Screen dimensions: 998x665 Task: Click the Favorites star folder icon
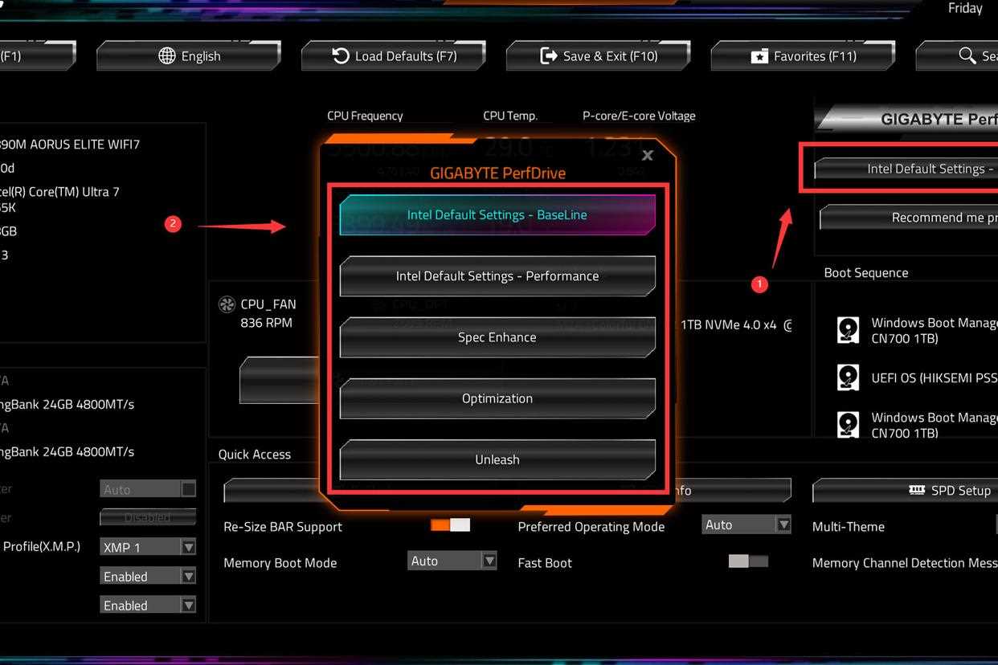pyautogui.click(x=759, y=56)
